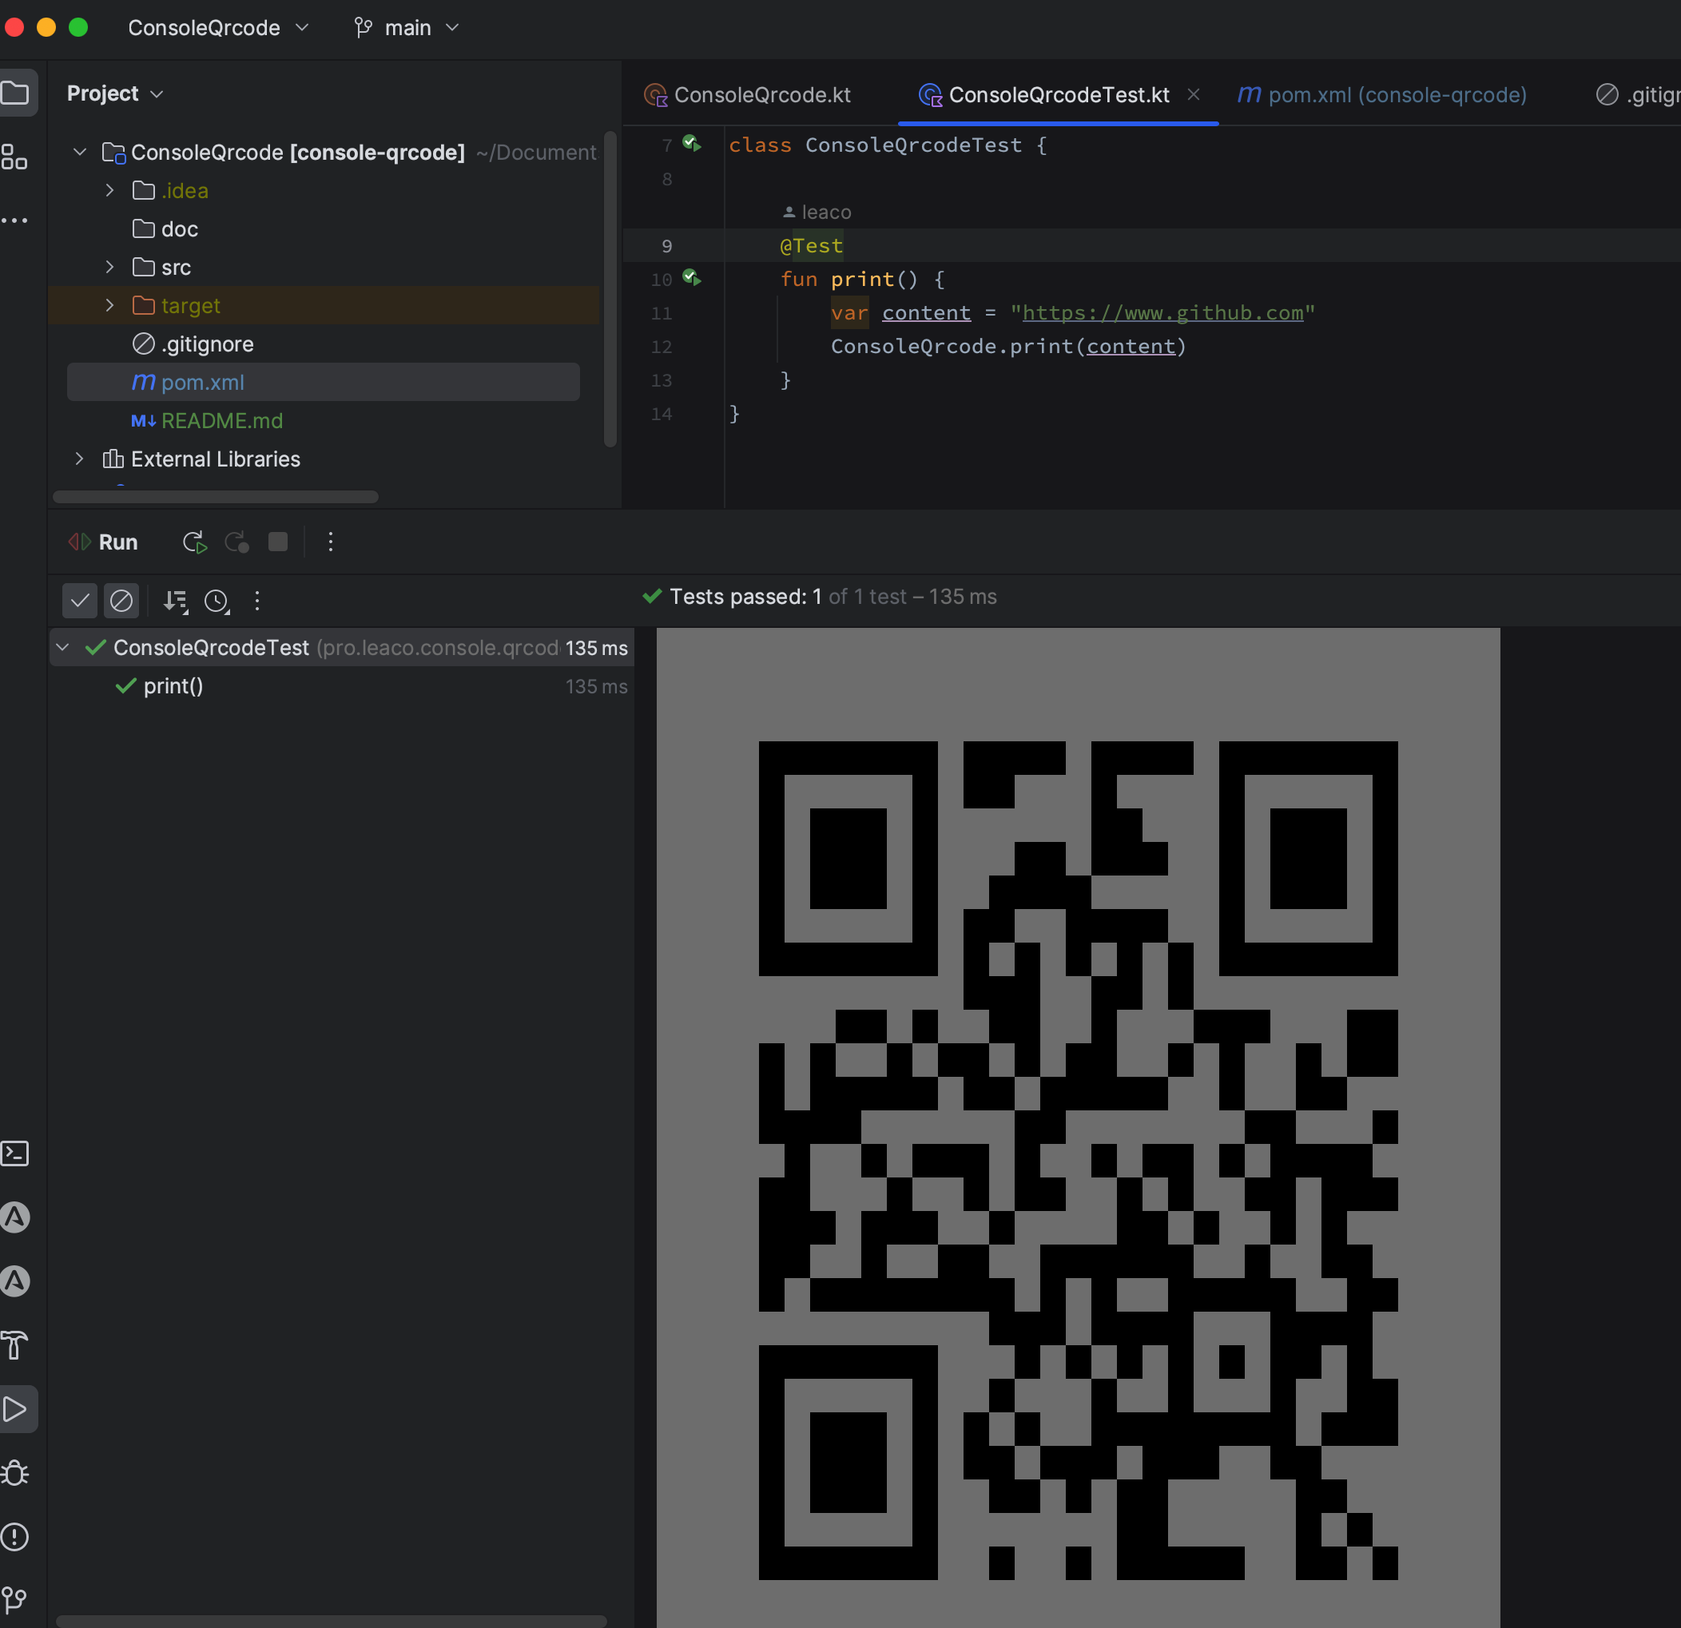Viewport: 1681px width, 1628px height.
Task: Click line number 11 in gutter
Action: tap(662, 313)
